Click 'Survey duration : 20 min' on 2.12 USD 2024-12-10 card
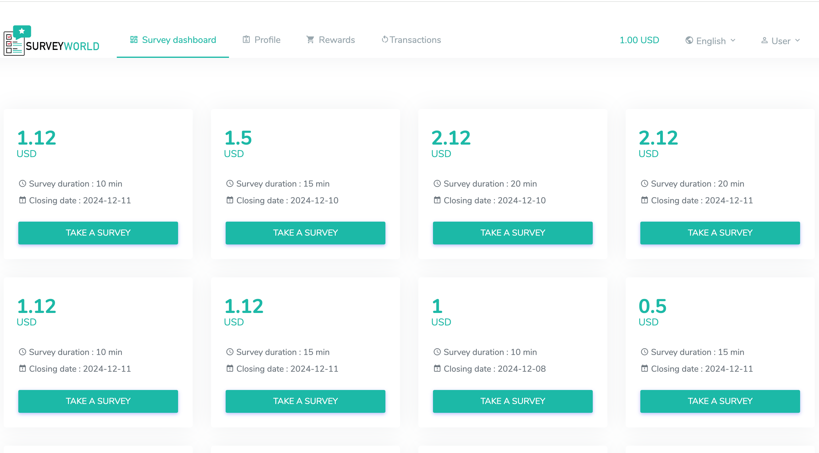The width and height of the screenshot is (819, 453). point(490,184)
